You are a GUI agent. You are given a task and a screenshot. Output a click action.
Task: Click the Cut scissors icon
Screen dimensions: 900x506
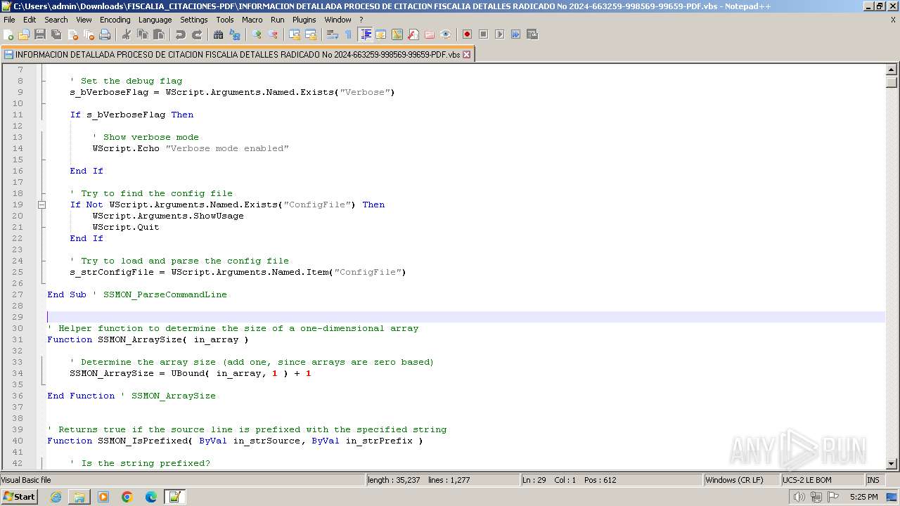(x=127, y=34)
